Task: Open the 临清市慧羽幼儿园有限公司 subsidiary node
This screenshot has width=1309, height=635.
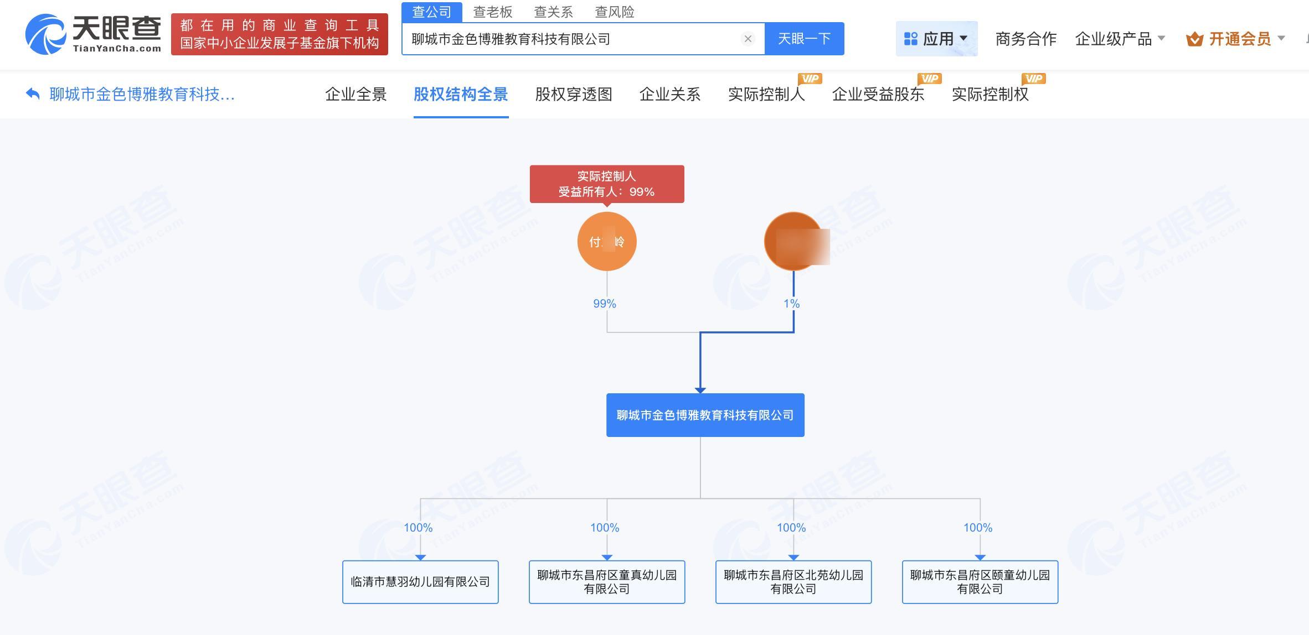Action: click(x=420, y=582)
